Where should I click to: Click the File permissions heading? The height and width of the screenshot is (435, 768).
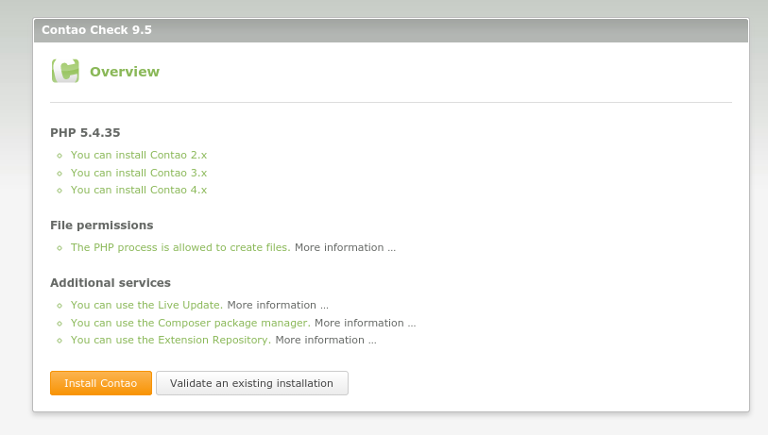click(101, 226)
